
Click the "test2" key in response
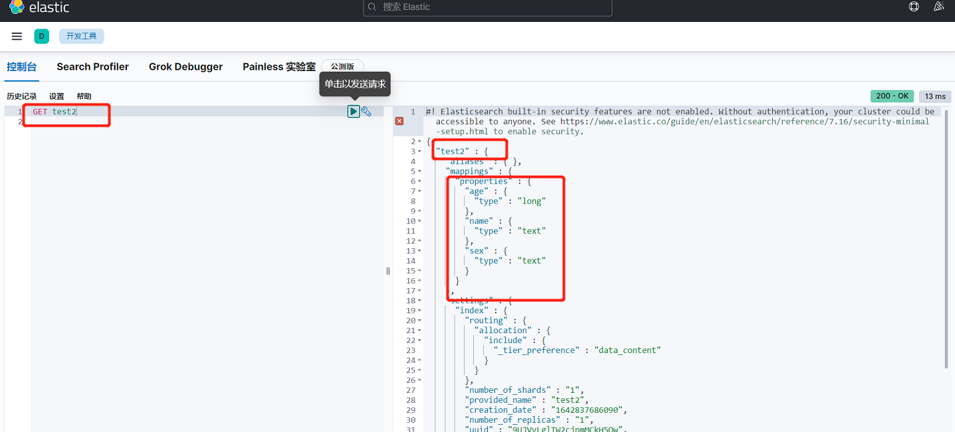point(453,151)
